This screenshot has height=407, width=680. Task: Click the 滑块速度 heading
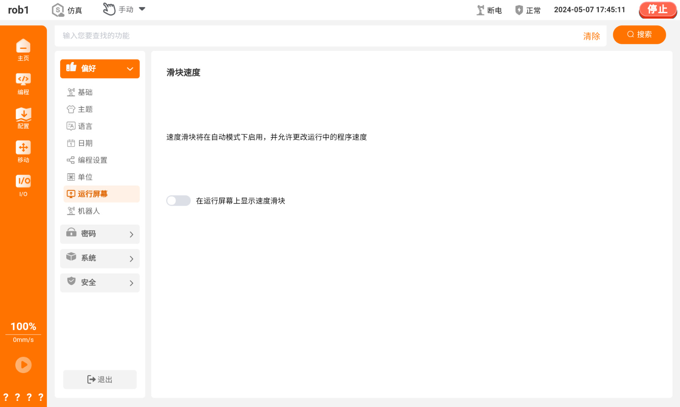coord(183,72)
